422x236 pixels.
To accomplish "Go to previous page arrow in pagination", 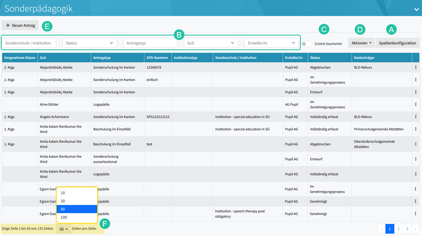I will (381, 229).
